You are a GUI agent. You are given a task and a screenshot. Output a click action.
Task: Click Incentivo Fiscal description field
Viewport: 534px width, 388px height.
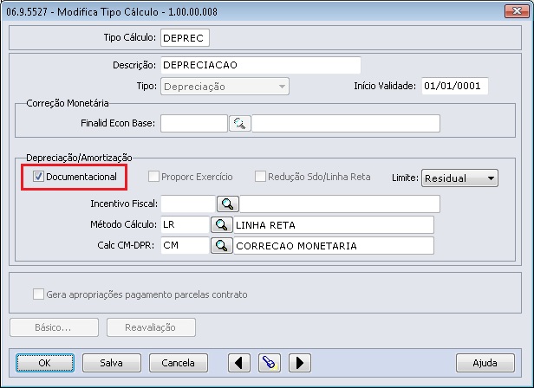(x=340, y=204)
